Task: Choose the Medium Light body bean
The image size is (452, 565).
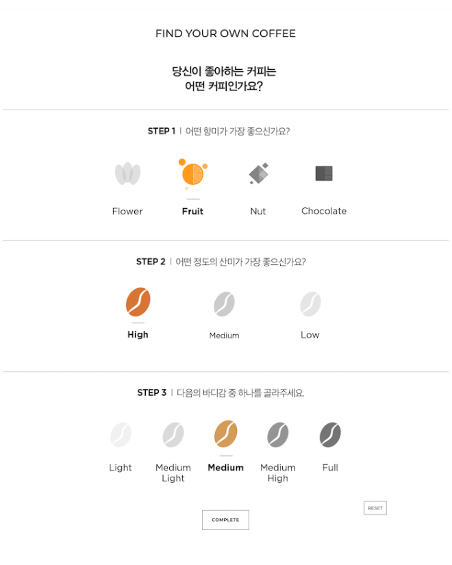Action: [x=173, y=435]
